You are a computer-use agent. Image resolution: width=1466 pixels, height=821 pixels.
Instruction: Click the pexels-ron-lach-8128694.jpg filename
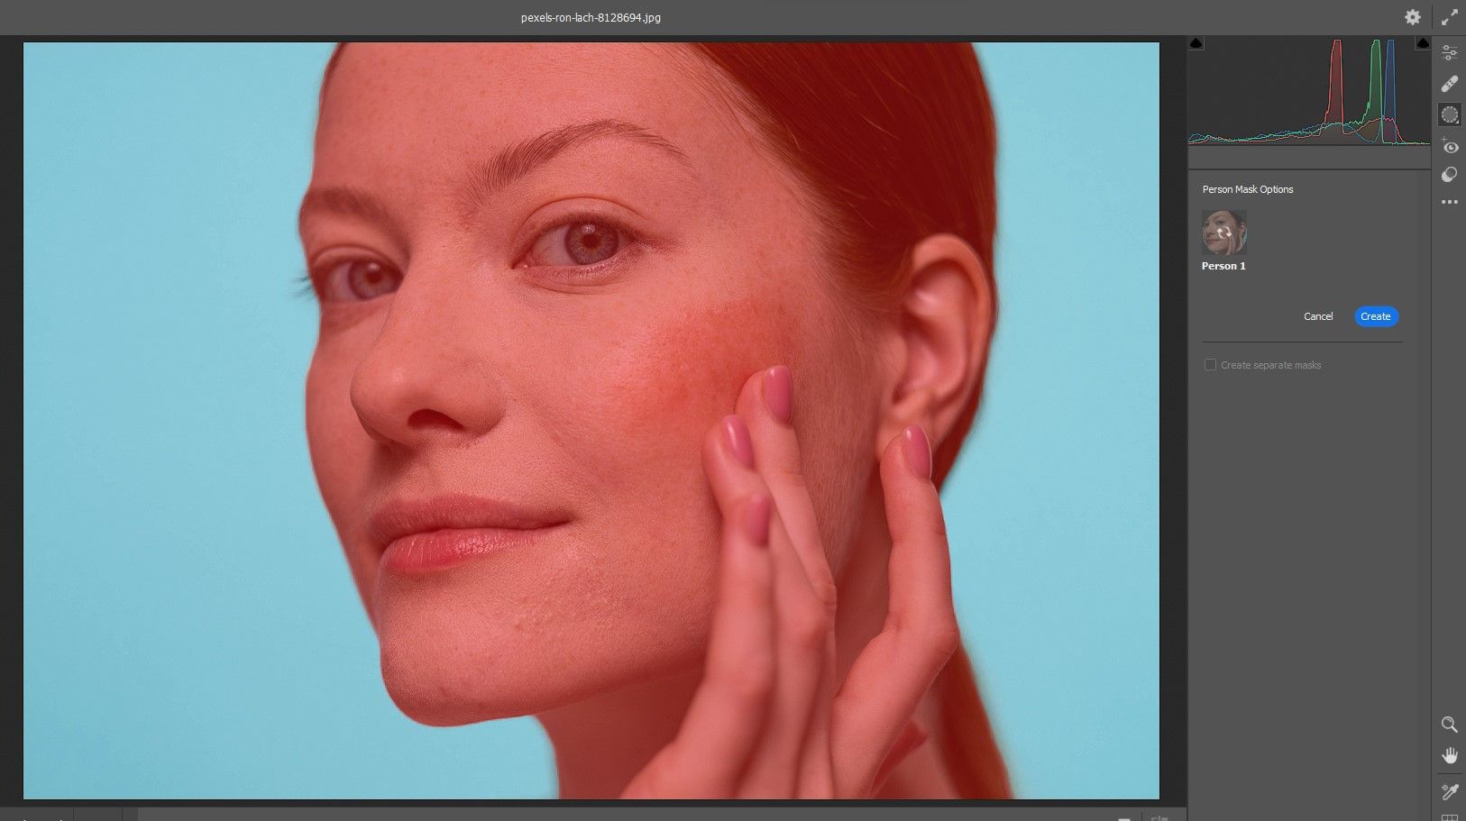click(591, 17)
